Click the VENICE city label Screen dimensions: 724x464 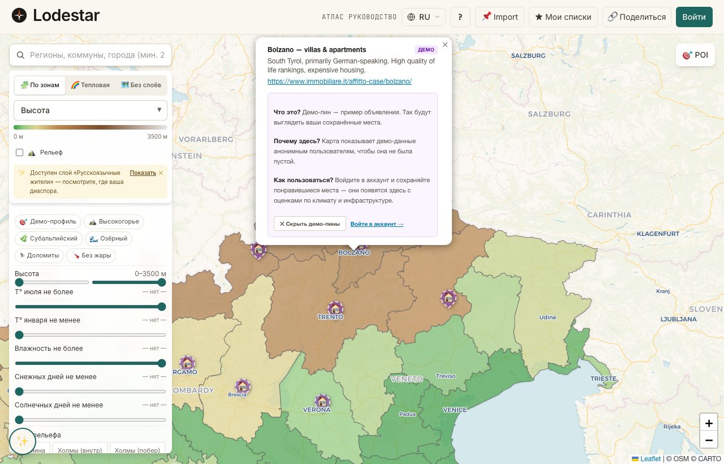(x=455, y=410)
